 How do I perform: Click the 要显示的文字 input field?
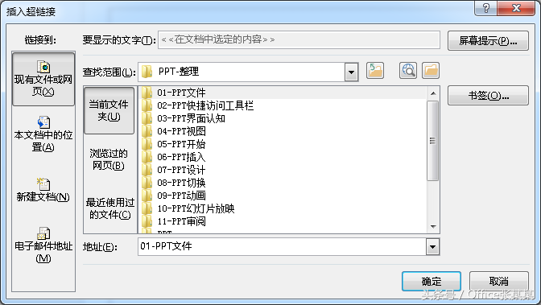pos(299,40)
